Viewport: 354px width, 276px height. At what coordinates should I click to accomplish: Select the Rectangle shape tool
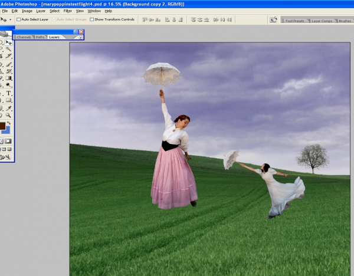tap(9, 100)
